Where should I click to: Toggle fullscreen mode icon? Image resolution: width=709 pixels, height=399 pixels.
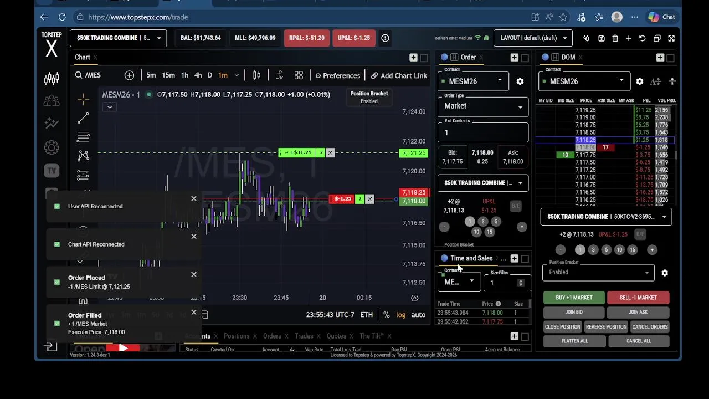click(x=671, y=38)
